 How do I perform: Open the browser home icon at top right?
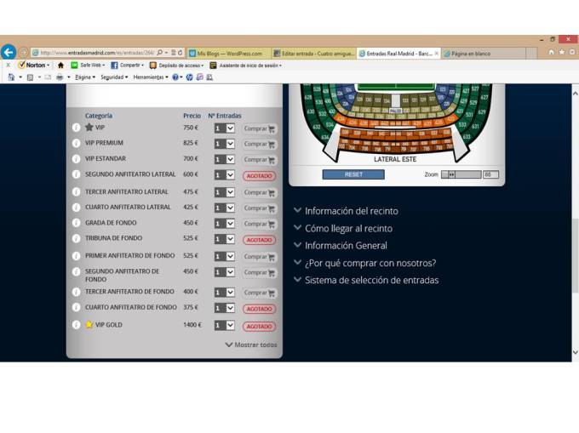point(551,52)
